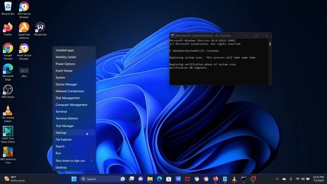
Task: Open Task View on the taskbar
Action: [131, 179]
